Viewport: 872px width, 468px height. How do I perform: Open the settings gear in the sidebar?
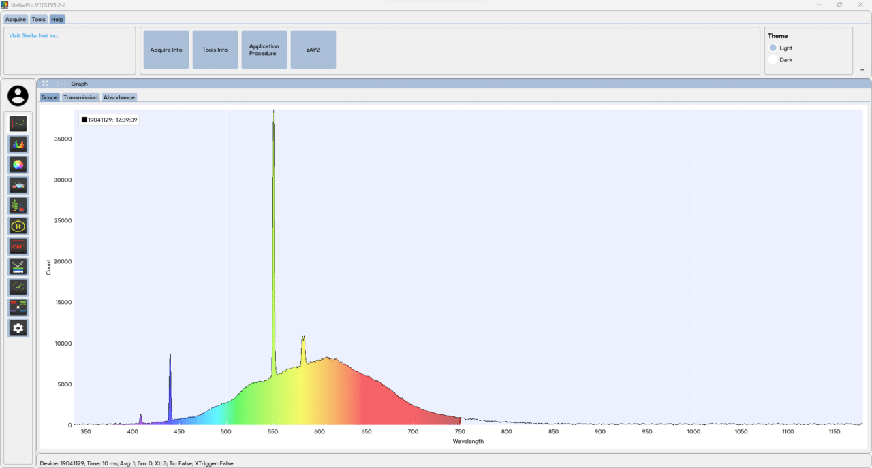tap(18, 329)
